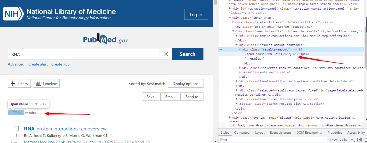Click the " results " text node row

tap(255, 59)
